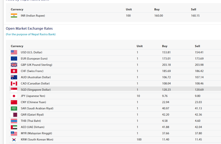This screenshot has height=144, width=221.
Task: Click the Unit header in open market table
Action: pyautogui.click(x=139, y=46)
